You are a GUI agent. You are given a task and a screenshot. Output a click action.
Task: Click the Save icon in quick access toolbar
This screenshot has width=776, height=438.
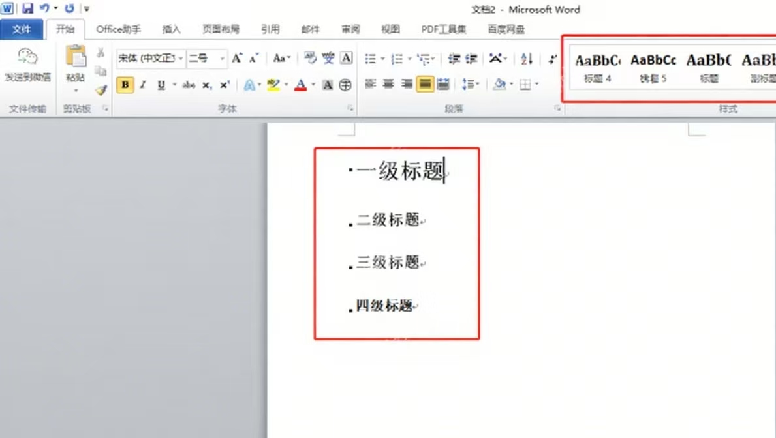pyautogui.click(x=27, y=8)
